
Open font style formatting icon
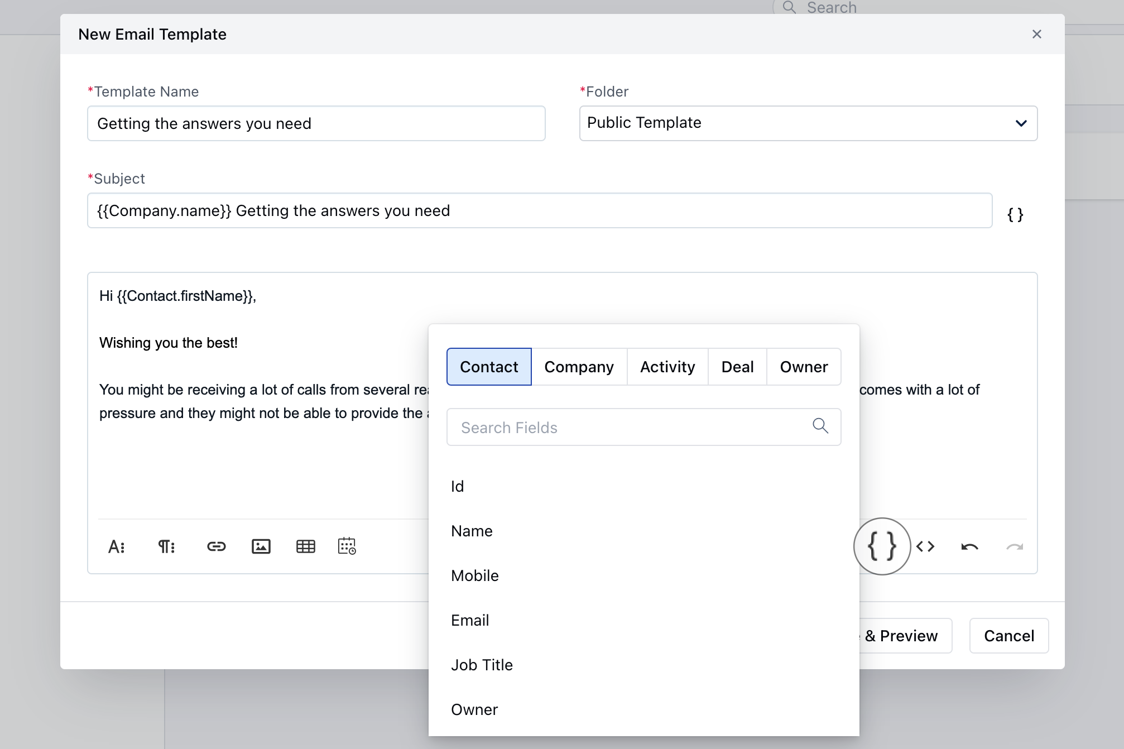click(x=116, y=546)
